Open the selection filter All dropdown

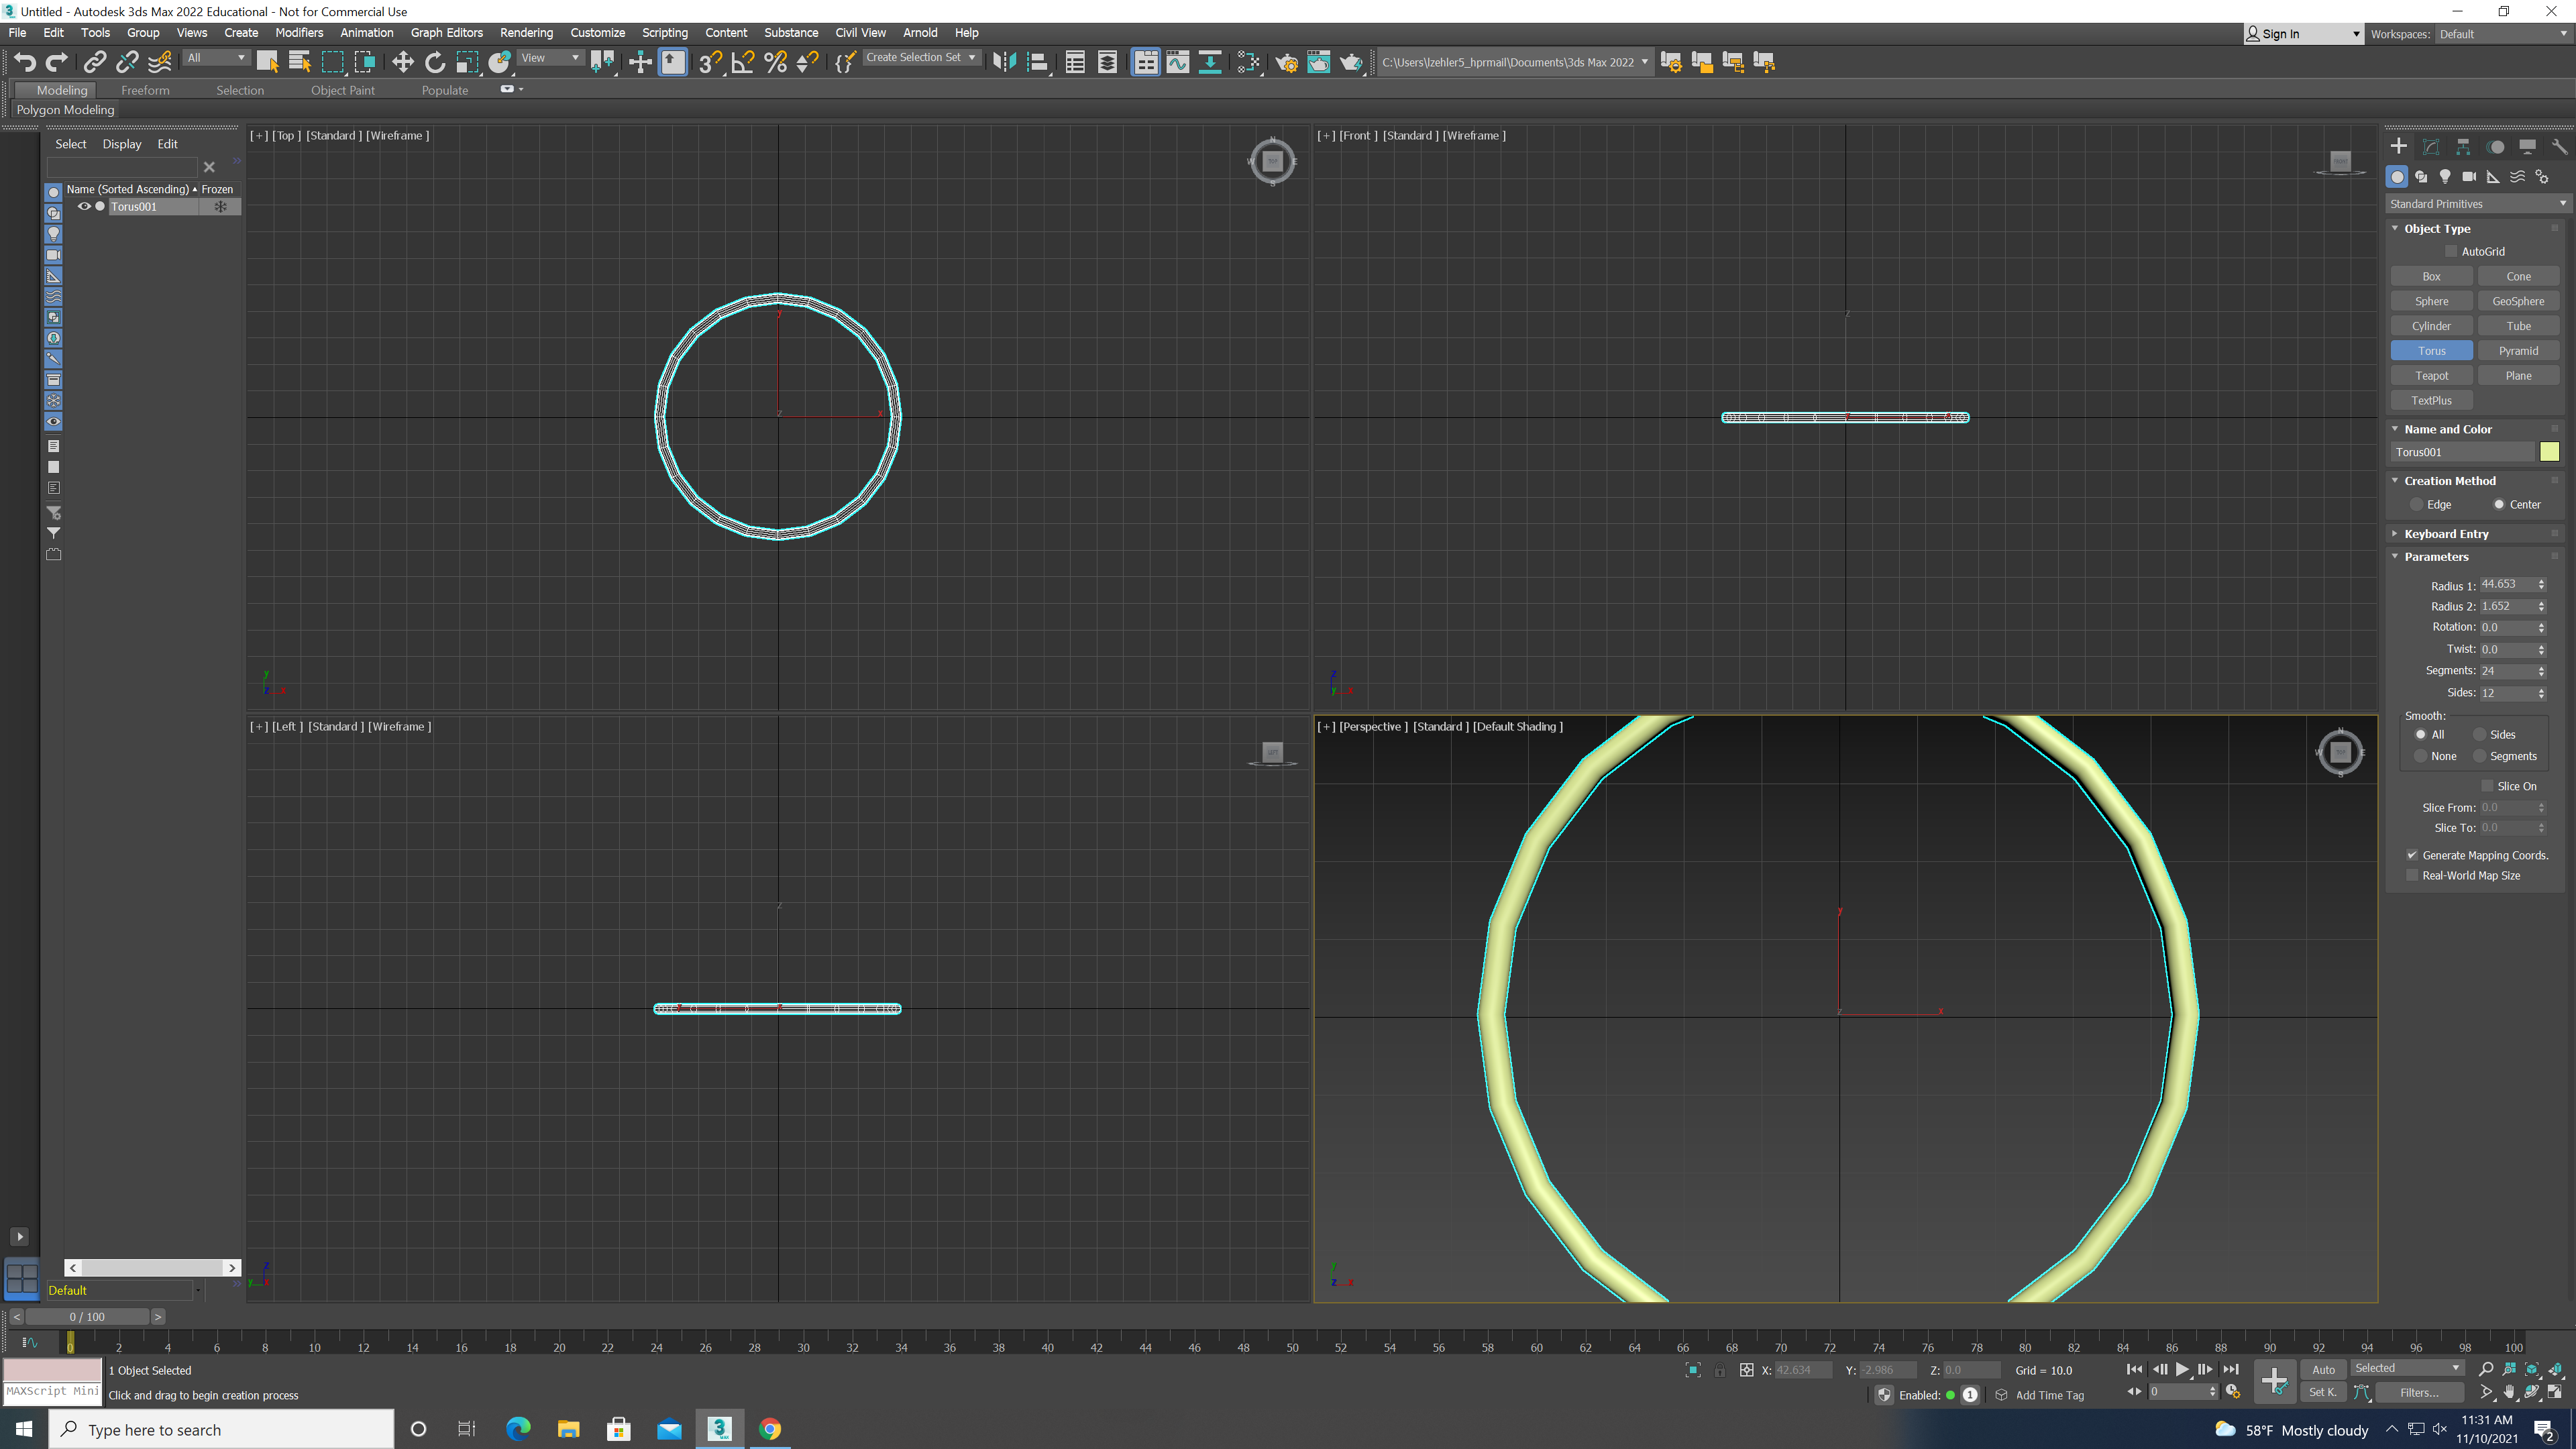(215, 57)
